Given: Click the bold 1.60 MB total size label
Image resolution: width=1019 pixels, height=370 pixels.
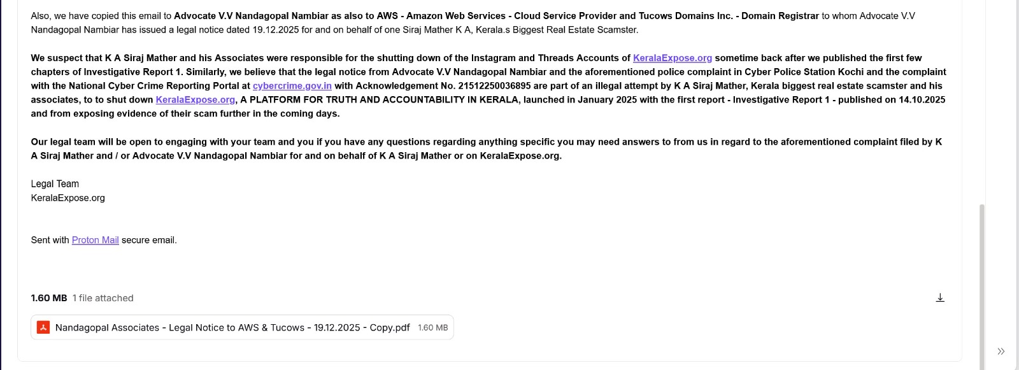Looking at the screenshot, I should pyautogui.click(x=49, y=298).
